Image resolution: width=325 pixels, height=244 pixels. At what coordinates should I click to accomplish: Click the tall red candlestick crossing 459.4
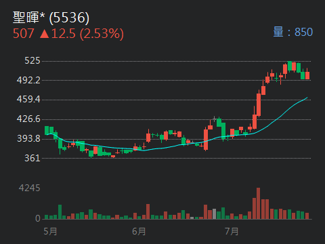(259, 104)
